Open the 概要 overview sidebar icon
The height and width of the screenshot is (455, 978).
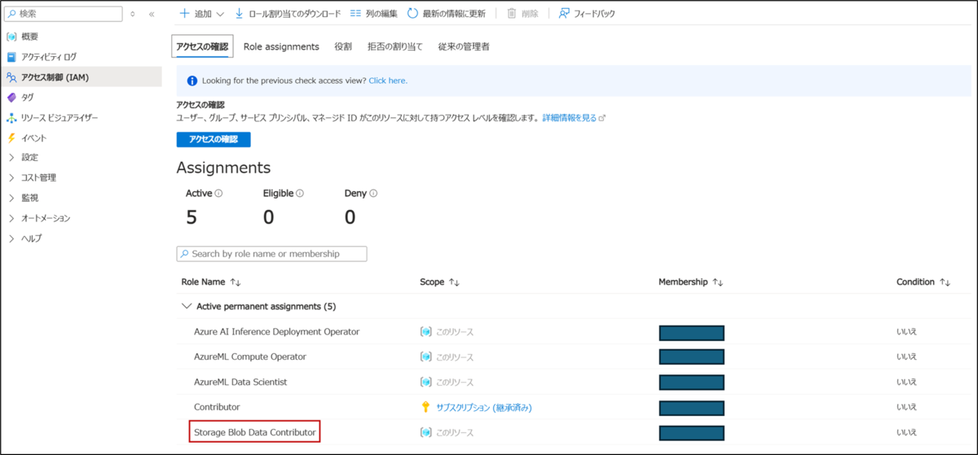click(x=11, y=37)
